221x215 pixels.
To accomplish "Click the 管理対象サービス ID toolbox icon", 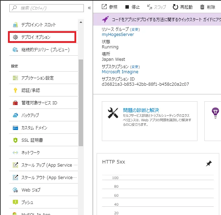I will pos(15,103).
